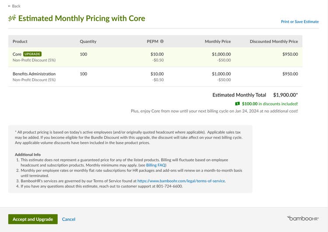Click the Quantity column header
The height and width of the screenshot is (232, 328).
point(88,42)
